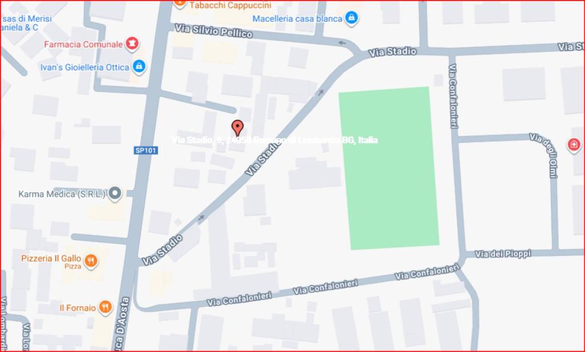585x352 pixels.
Task: Click the Macelleria casa blanca label
Action: point(297,18)
